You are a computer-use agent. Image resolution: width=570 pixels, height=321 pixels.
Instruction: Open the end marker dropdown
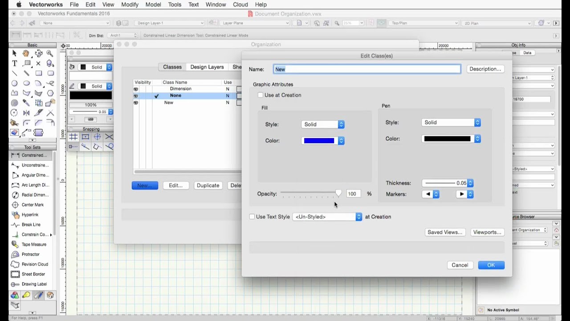[x=464, y=194]
